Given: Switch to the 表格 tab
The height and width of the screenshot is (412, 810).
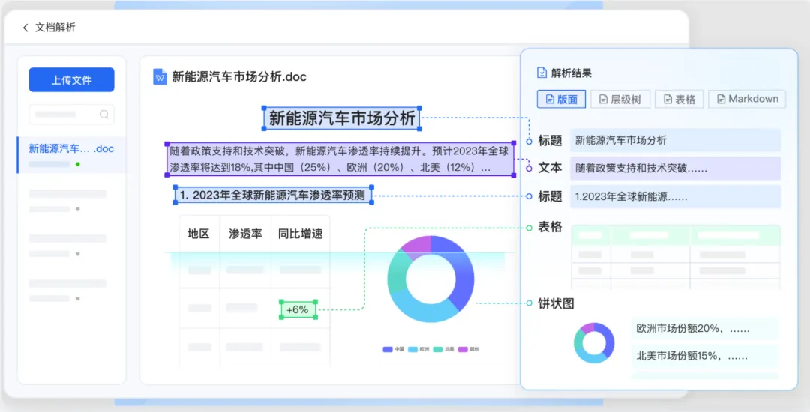Looking at the screenshot, I should click(x=679, y=99).
